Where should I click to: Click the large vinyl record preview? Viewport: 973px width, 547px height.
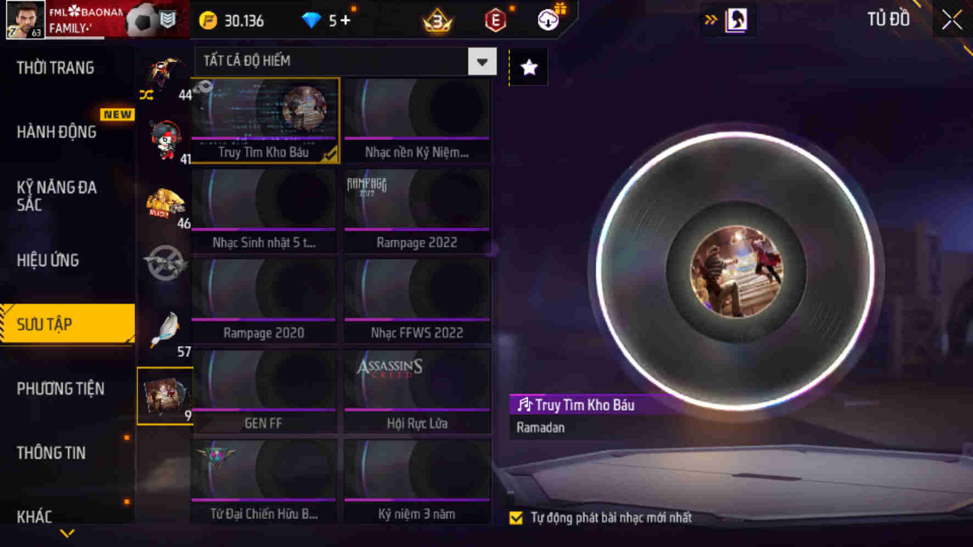click(x=736, y=270)
